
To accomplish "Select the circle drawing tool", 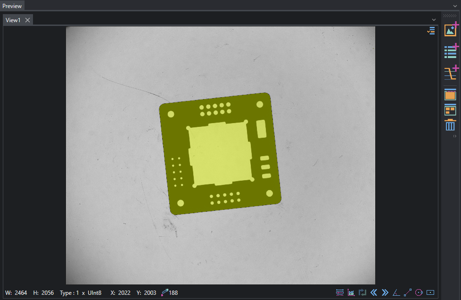I will point(419,292).
